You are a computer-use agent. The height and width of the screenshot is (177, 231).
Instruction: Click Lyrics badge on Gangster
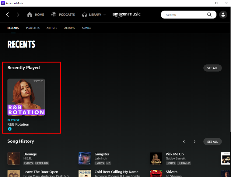point(100,163)
